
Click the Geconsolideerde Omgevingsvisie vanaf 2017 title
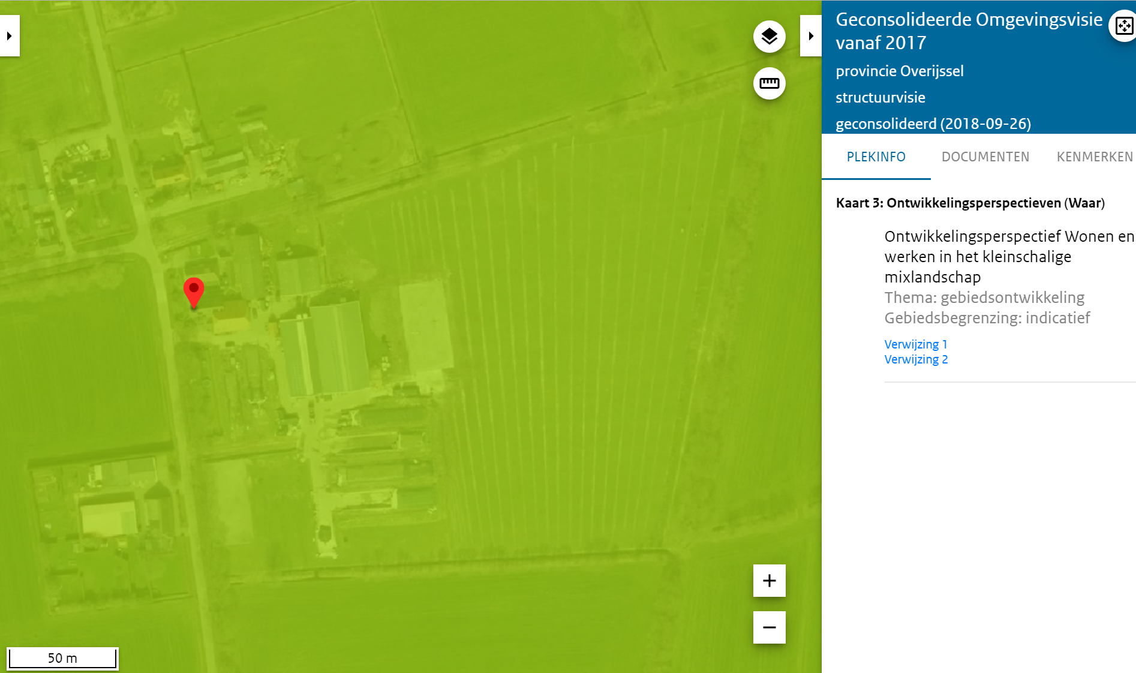969,31
